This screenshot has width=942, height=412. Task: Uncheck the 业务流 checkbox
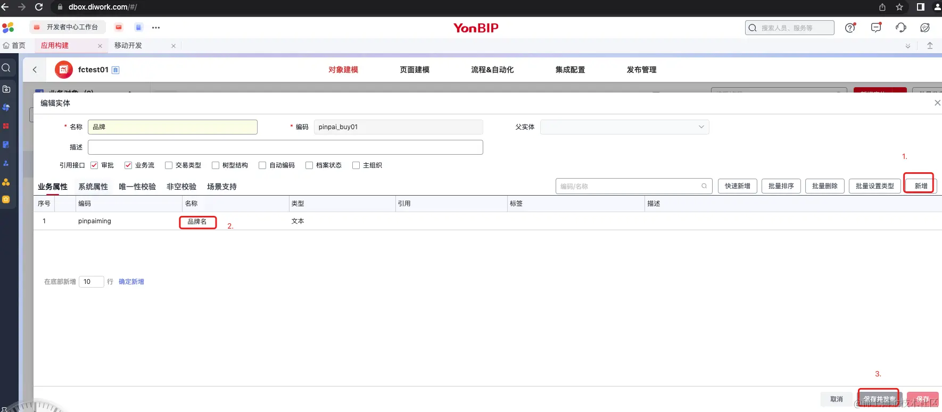[128, 165]
